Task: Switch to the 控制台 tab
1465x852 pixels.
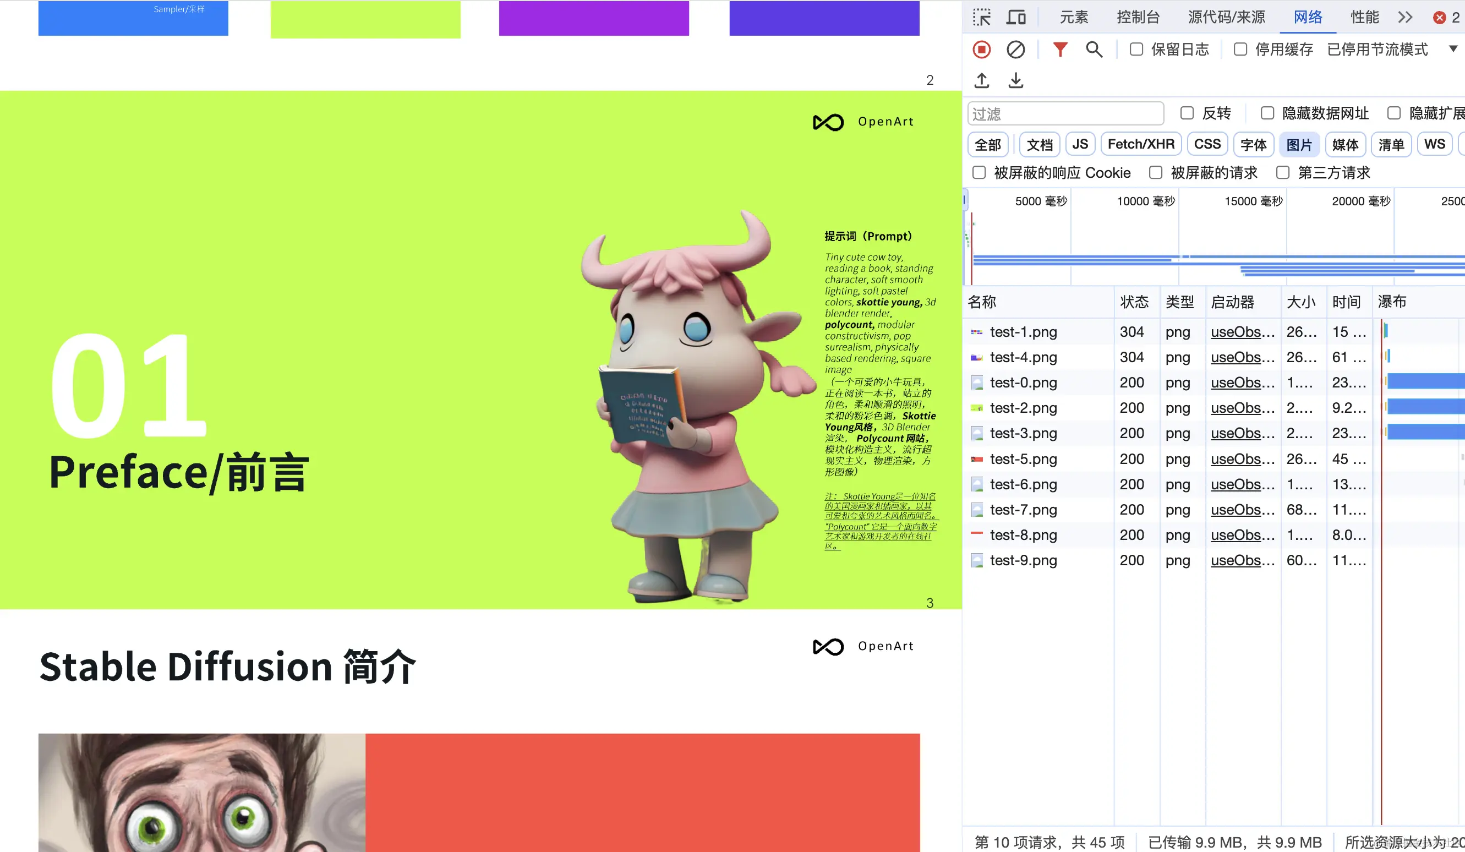Action: point(1138,17)
